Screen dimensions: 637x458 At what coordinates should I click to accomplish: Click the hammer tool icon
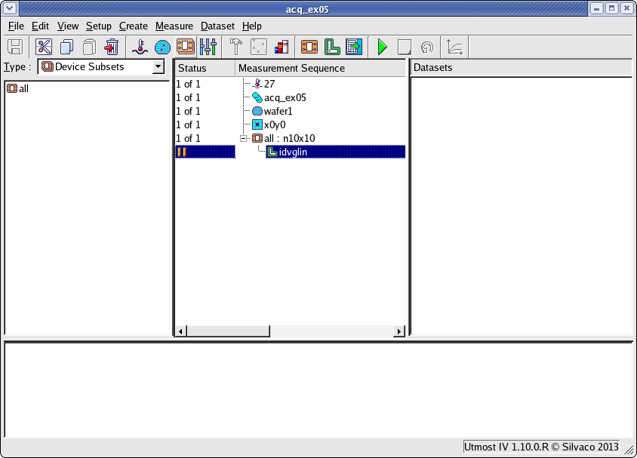click(236, 47)
